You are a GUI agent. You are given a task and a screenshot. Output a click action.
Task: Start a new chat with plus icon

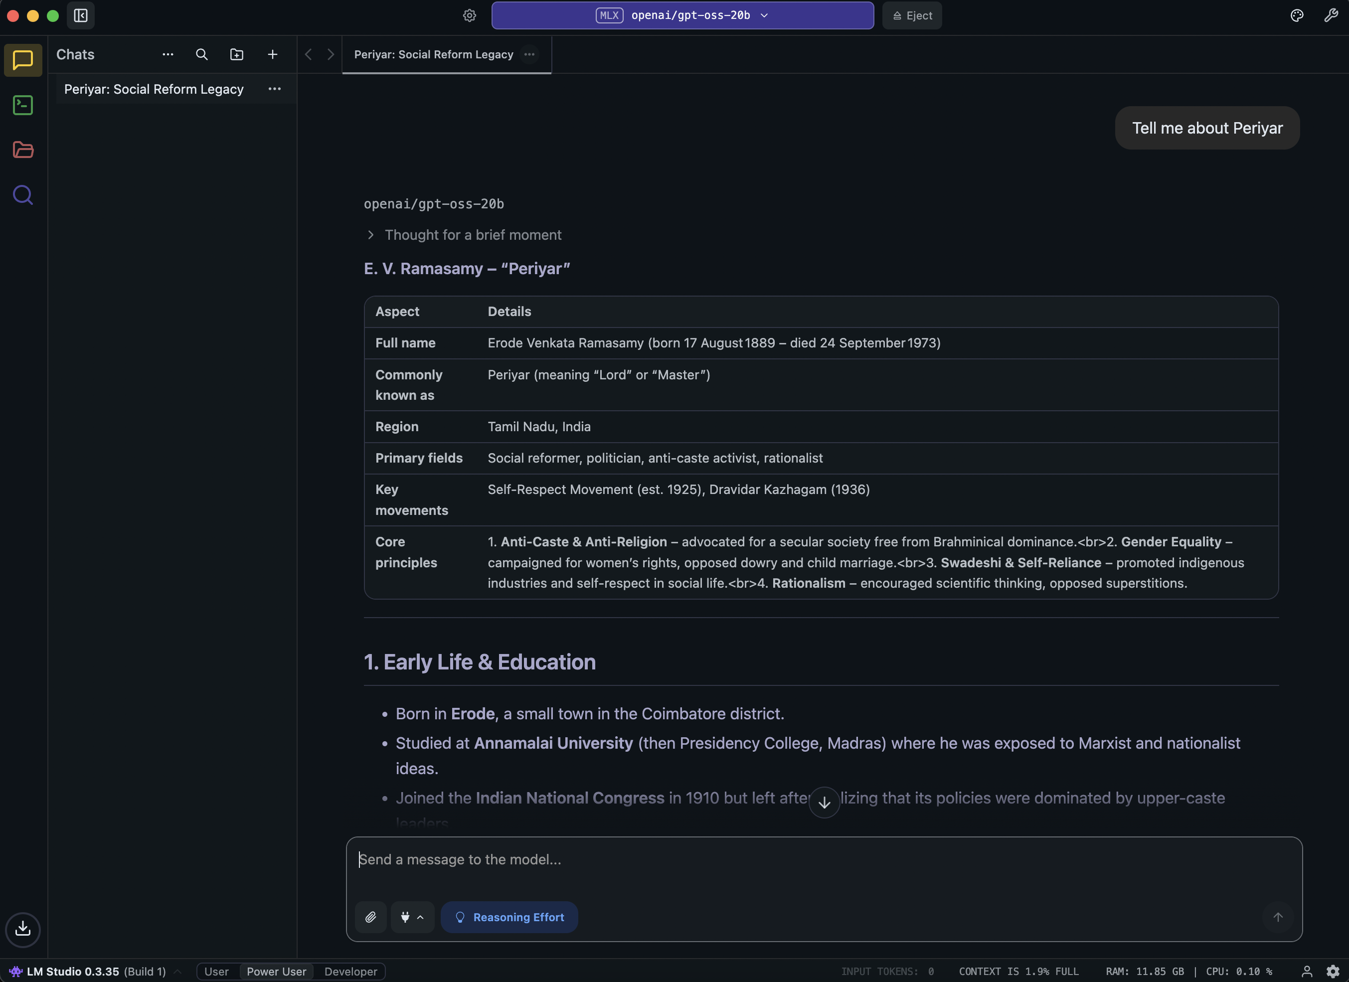click(x=272, y=55)
